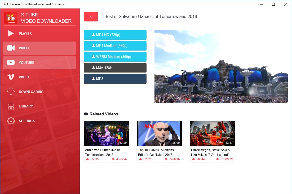The image size is (292, 194).
Task: Open the Armin van Buuren video thumbnail
Action: [106, 134]
